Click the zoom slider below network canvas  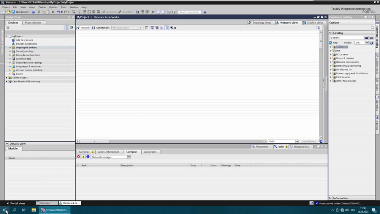pos(309,141)
